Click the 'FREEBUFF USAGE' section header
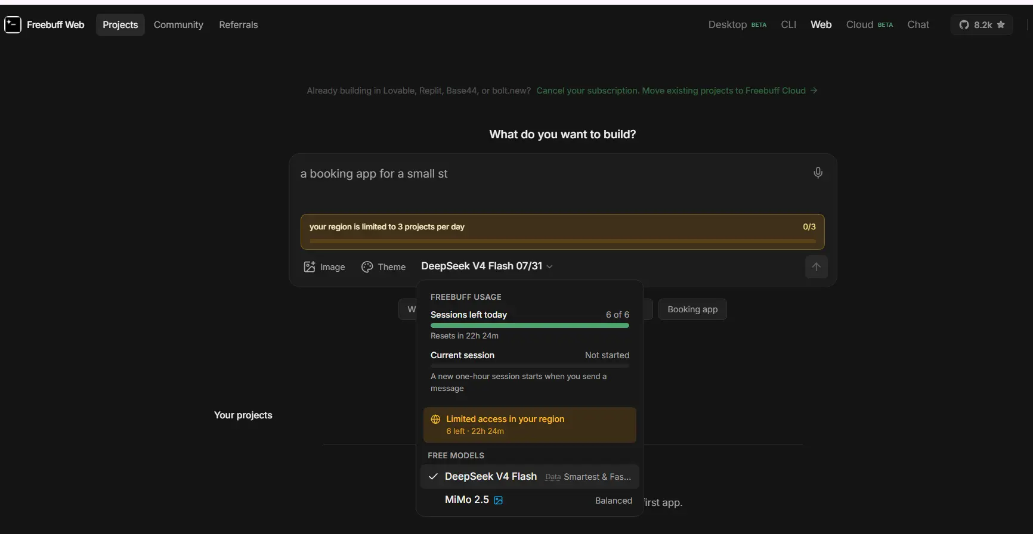This screenshot has width=1033, height=534. pyautogui.click(x=466, y=297)
